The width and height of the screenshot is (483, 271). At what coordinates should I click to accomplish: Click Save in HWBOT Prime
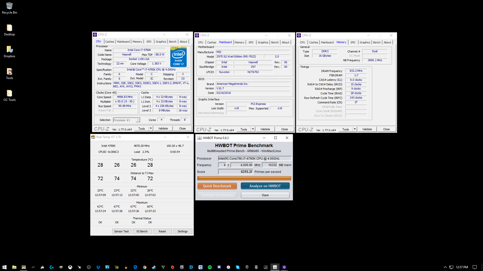pyautogui.click(x=265, y=195)
